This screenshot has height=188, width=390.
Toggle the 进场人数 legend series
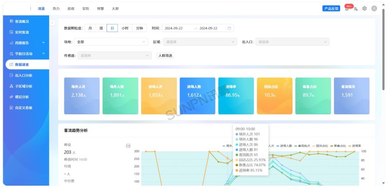tap(284, 146)
